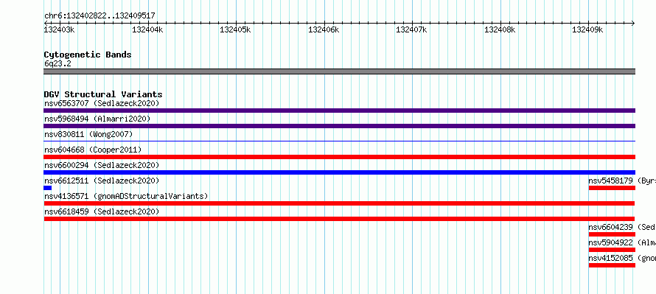Open the nsv604668 (Cooper2011) variant label
656x294 pixels.
pos(93,150)
